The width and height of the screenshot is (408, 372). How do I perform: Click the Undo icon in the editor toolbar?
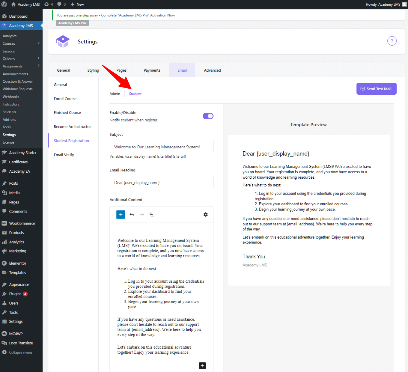point(132,214)
